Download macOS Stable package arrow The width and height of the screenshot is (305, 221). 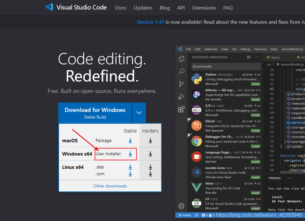tap(130, 141)
